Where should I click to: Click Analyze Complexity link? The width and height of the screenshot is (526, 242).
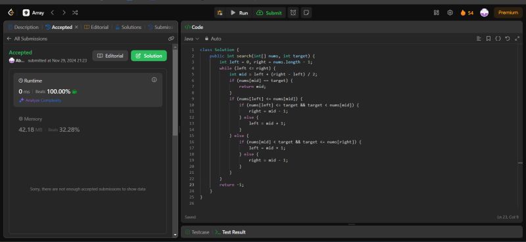click(x=40, y=100)
